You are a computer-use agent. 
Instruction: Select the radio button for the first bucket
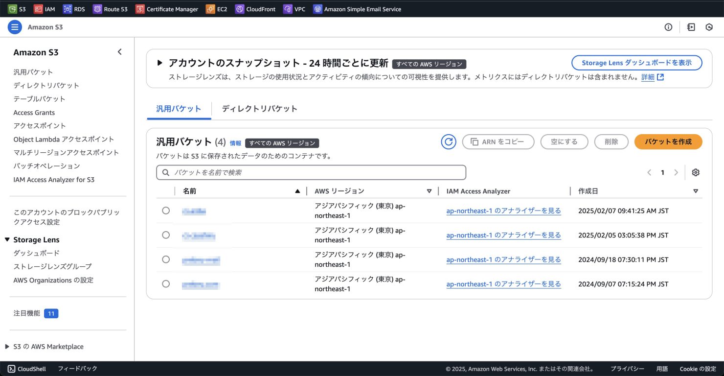[166, 211]
